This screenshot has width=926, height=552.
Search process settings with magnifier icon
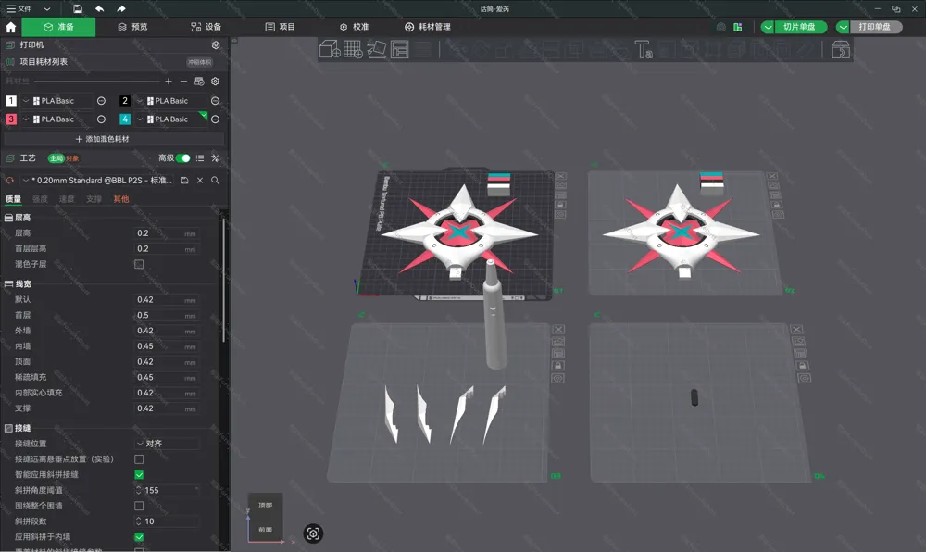pos(215,181)
